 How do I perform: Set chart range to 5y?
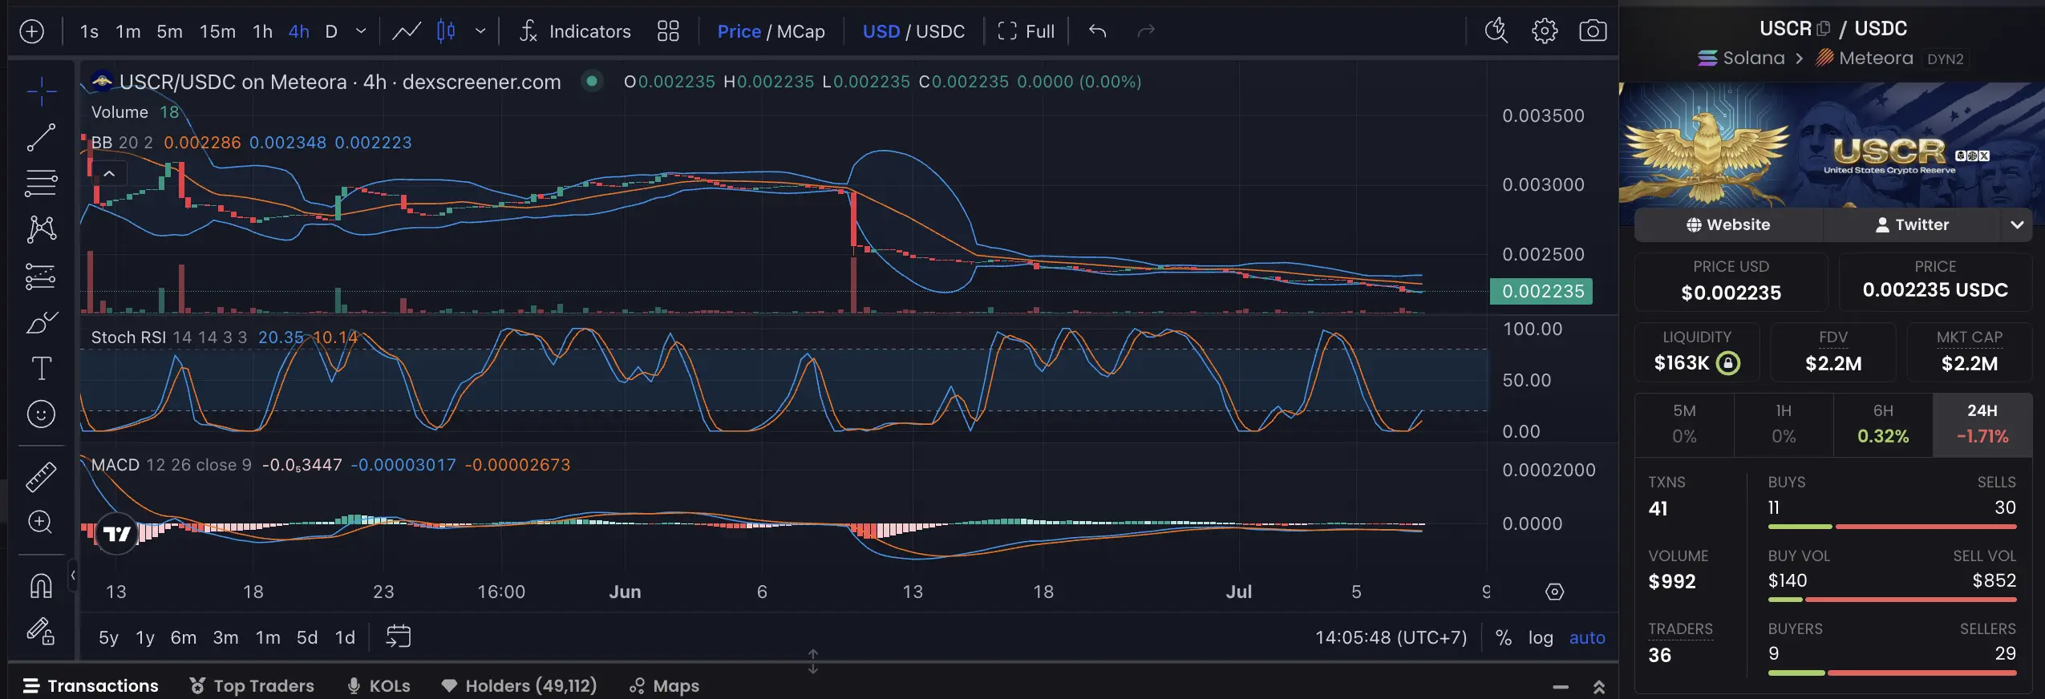pyautogui.click(x=108, y=637)
